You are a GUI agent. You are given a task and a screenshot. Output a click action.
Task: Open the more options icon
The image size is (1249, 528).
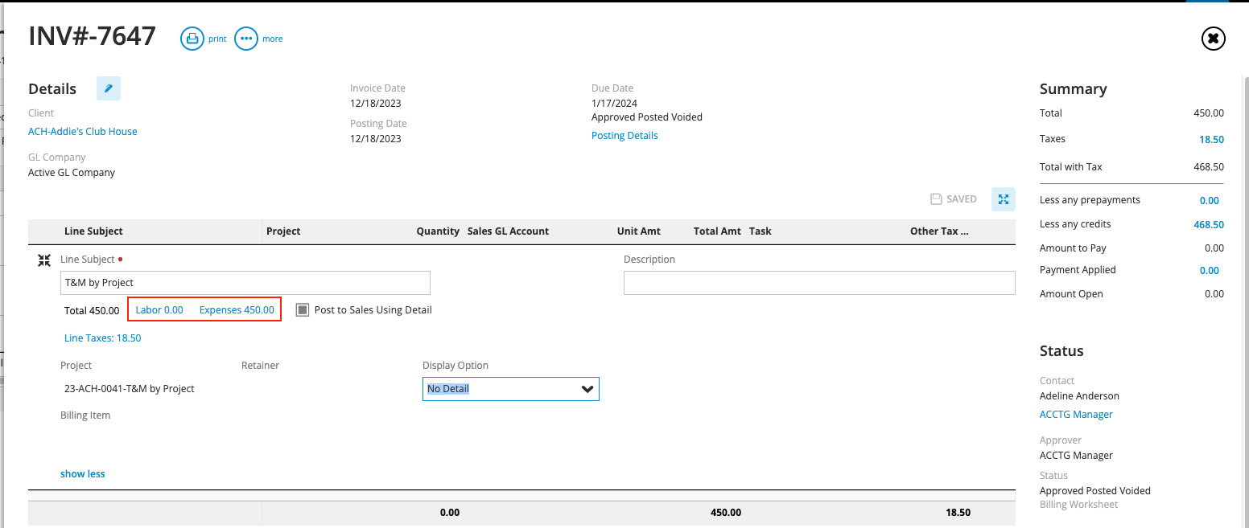pos(246,39)
